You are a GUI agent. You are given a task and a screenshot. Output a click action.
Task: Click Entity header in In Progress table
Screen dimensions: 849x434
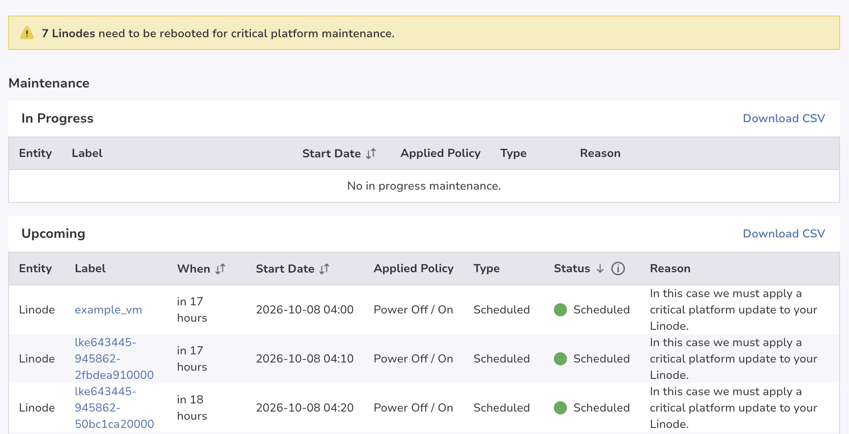click(36, 153)
